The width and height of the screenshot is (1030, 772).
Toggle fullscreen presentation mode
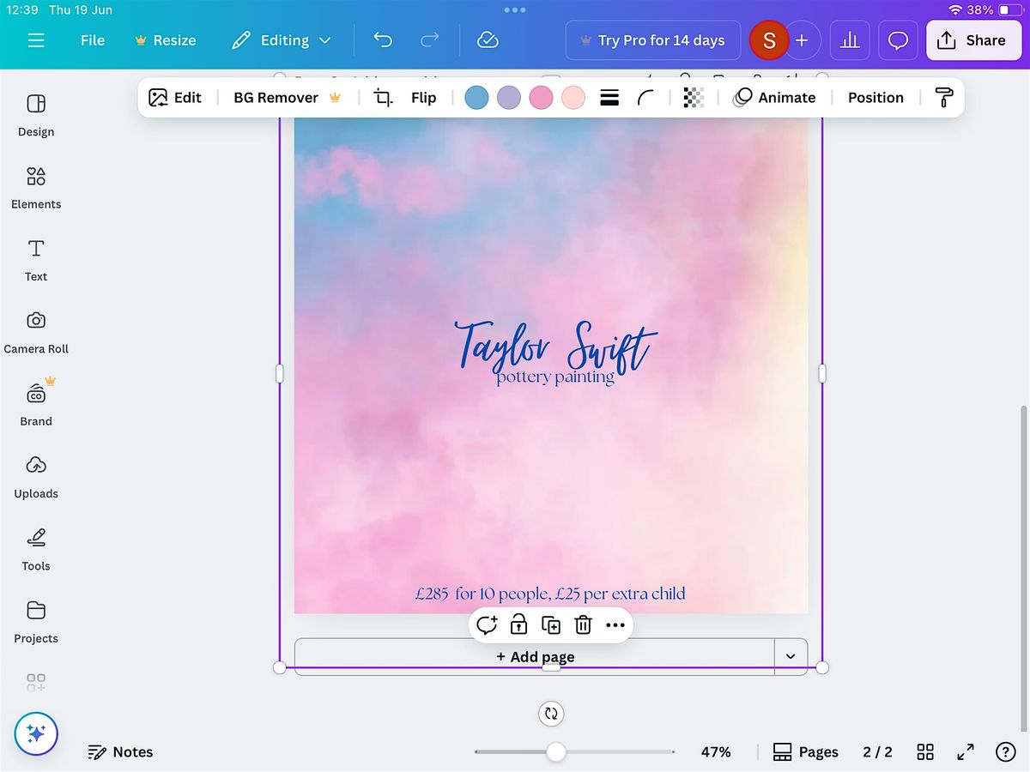tap(966, 752)
